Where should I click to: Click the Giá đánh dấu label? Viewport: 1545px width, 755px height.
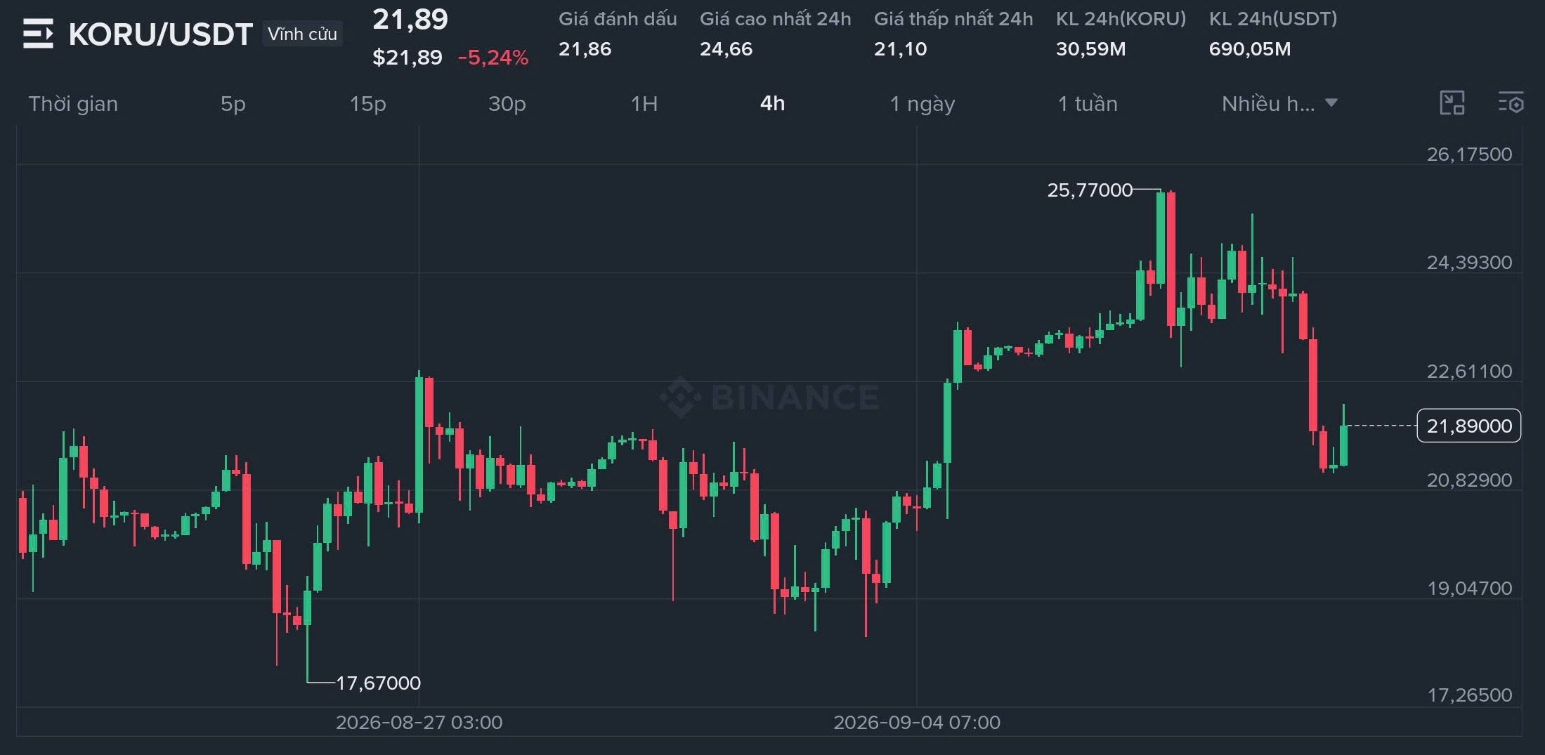point(618,19)
